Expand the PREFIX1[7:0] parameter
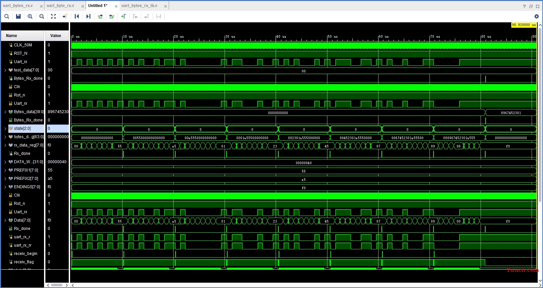This screenshot has width=543, height=288. (5, 170)
